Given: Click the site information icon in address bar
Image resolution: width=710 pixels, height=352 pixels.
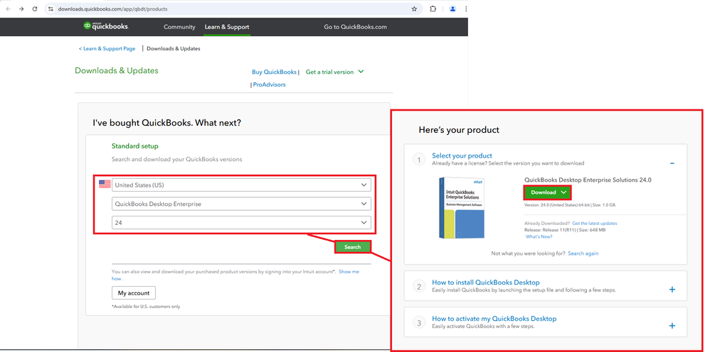Looking at the screenshot, I should pyautogui.click(x=51, y=9).
